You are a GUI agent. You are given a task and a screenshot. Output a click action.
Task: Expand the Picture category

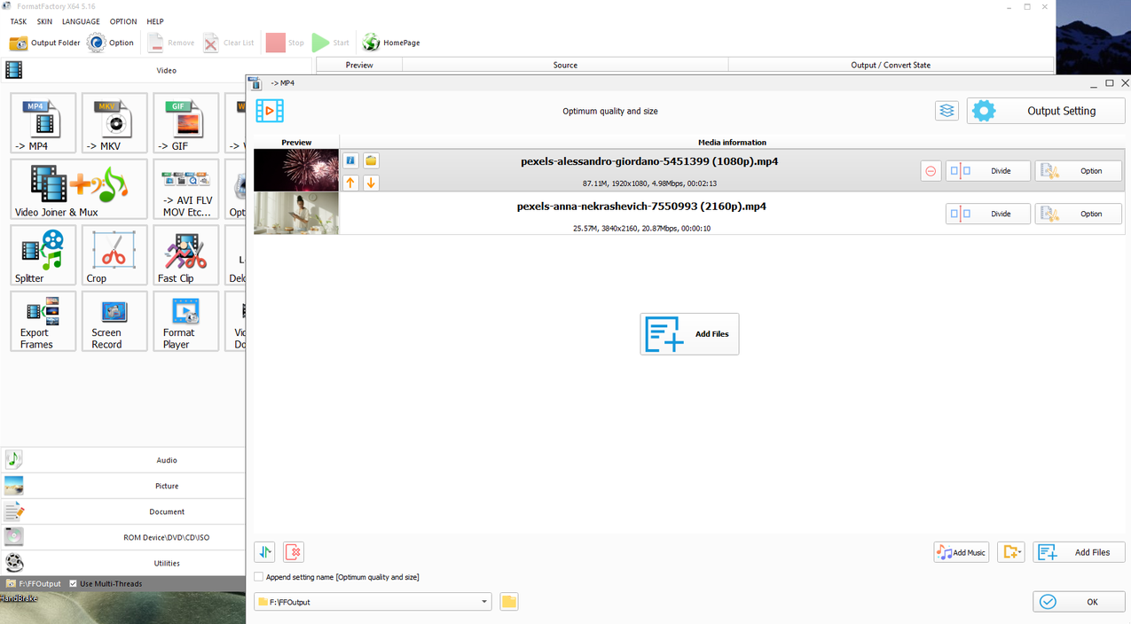pyautogui.click(x=123, y=486)
